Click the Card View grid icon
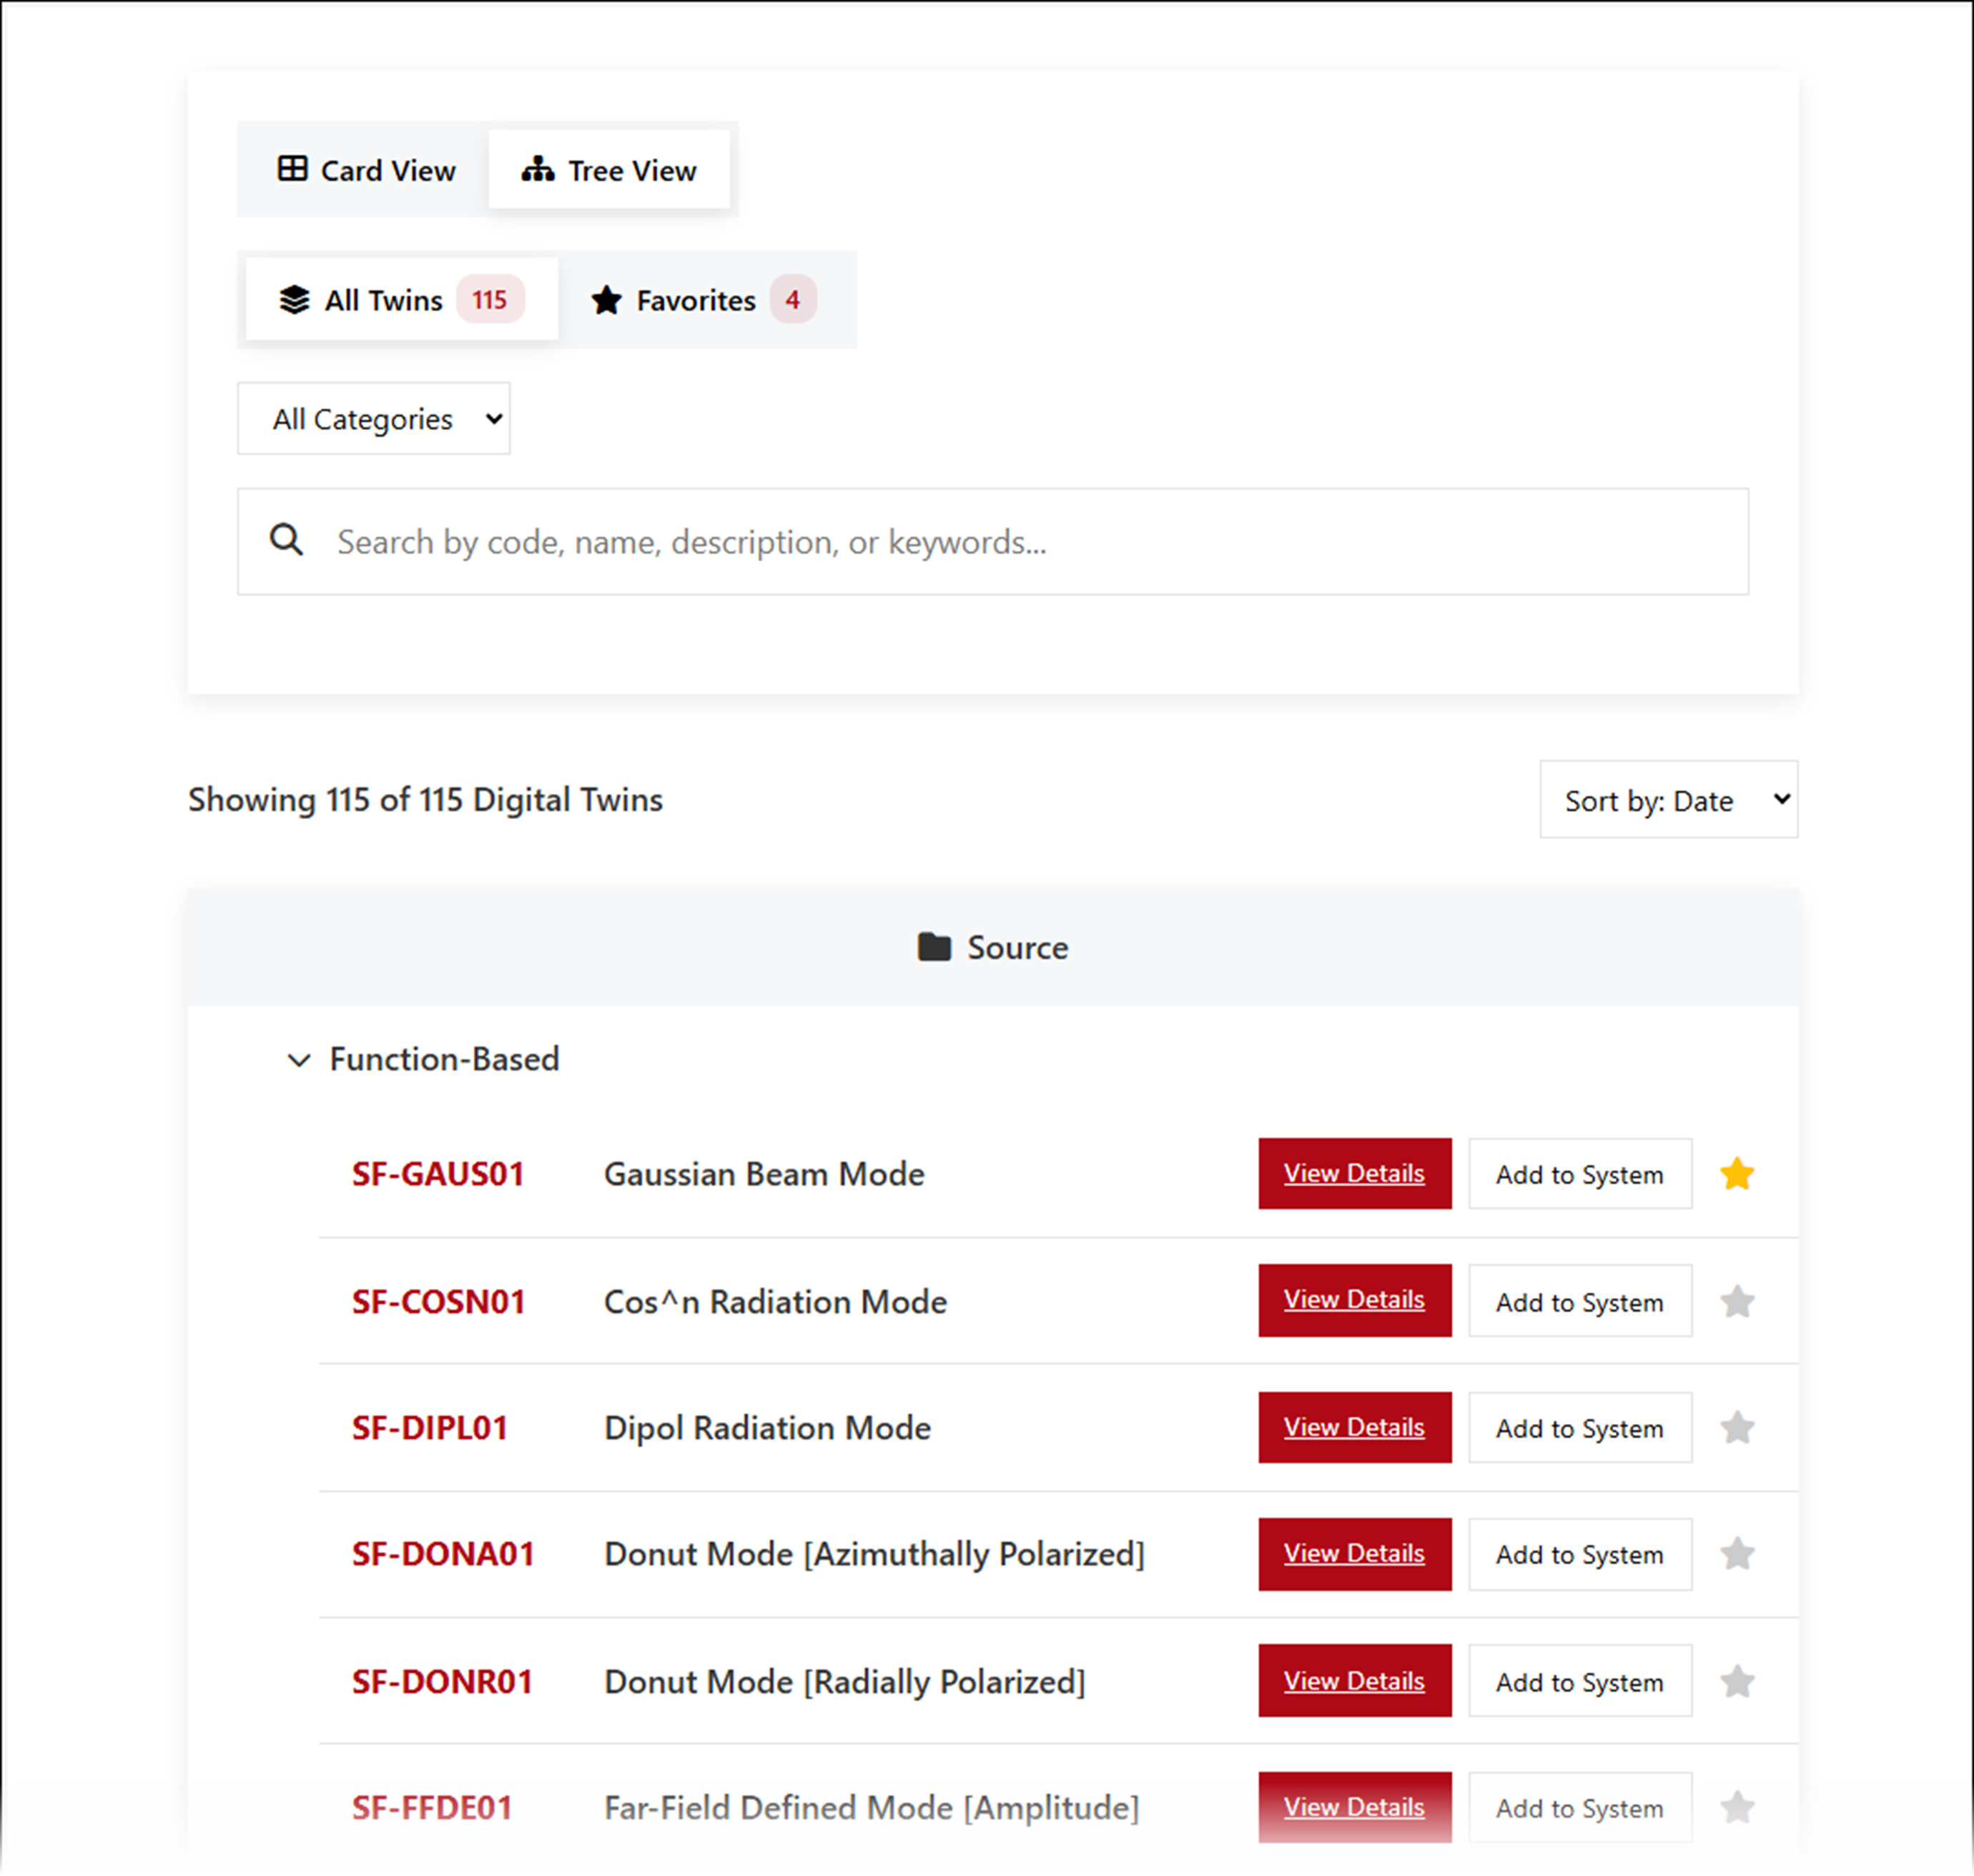Screen dimensions: 1974x1876 point(293,169)
